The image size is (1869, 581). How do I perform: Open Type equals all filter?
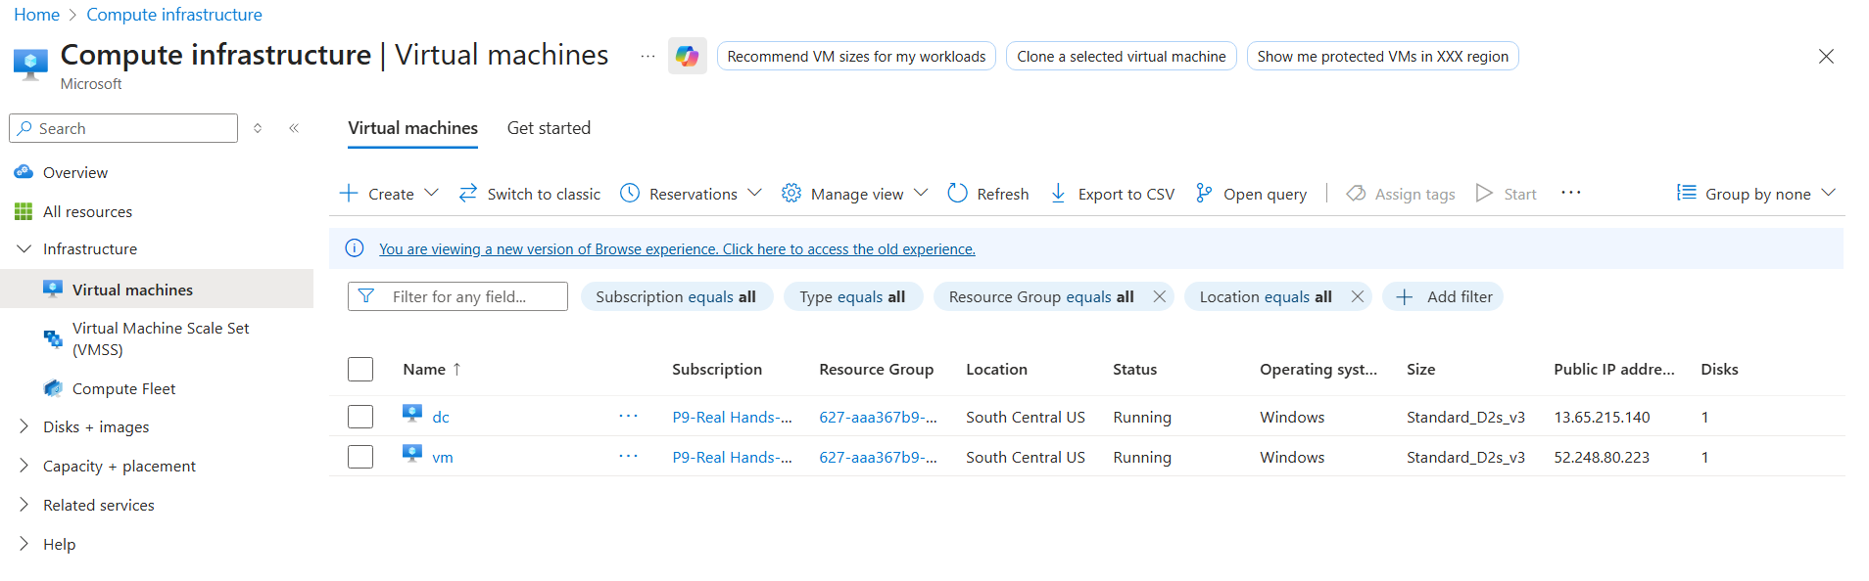click(x=852, y=296)
